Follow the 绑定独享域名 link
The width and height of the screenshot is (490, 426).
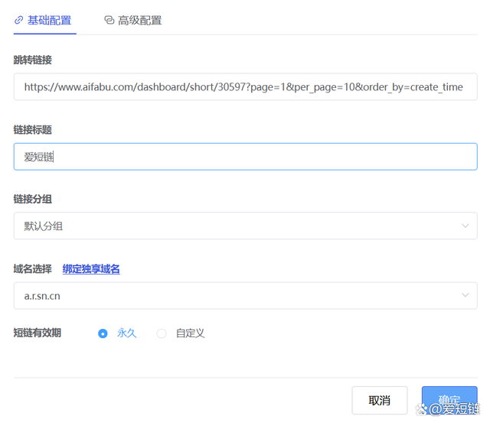(x=91, y=269)
